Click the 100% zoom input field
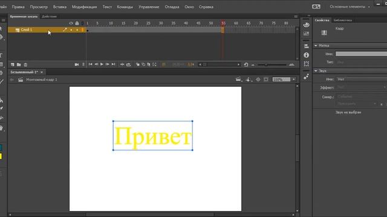 [x=281, y=80]
